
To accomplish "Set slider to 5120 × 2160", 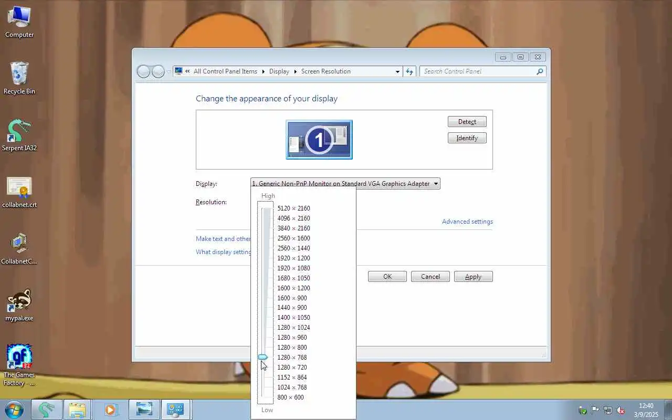I will (x=293, y=208).
